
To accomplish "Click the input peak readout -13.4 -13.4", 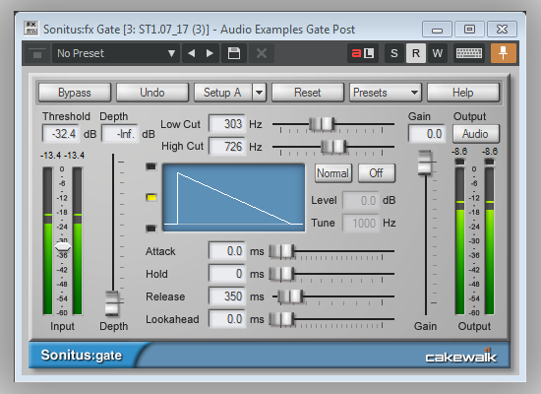I will (62, 156).
